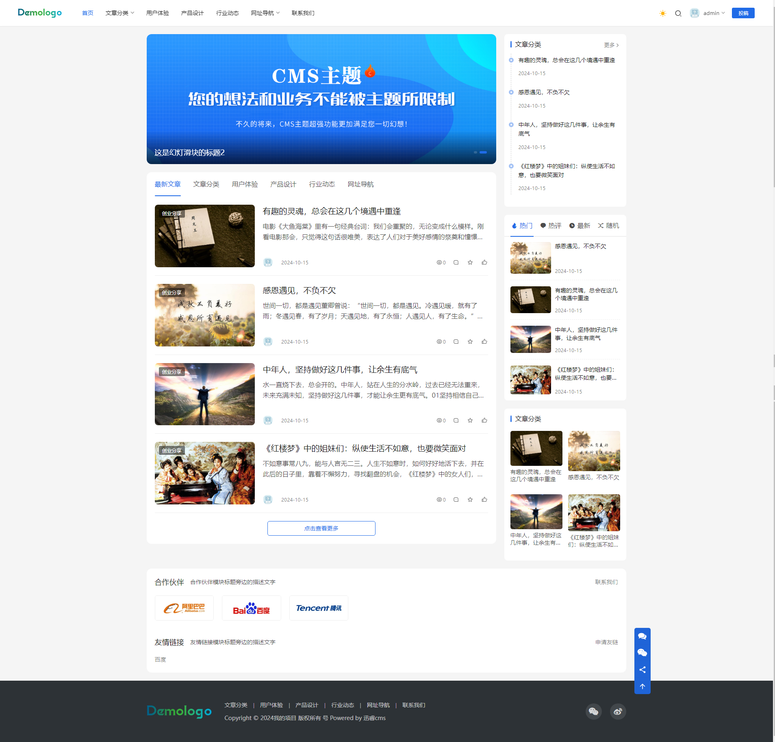775x742 pixels.
Task: Open the 文章分类 navigation dropdown
Action: click(119, 13)
